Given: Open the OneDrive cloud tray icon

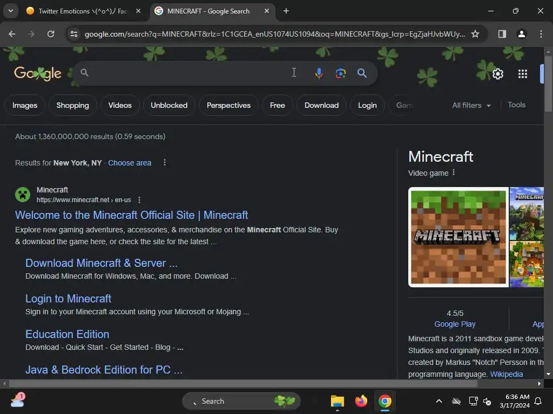Looking at the screenshot, I should [x=456, y=401].
